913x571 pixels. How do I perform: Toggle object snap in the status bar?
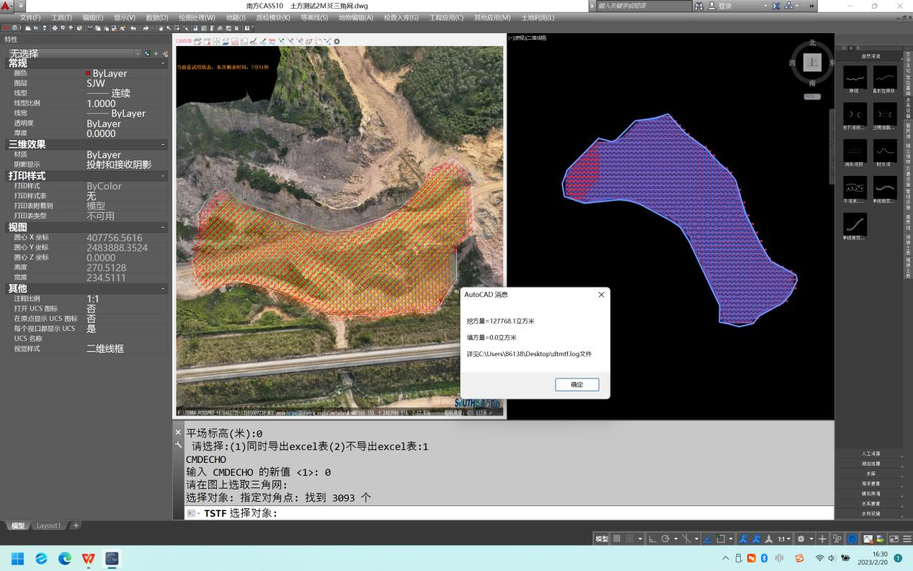(720, 539)
